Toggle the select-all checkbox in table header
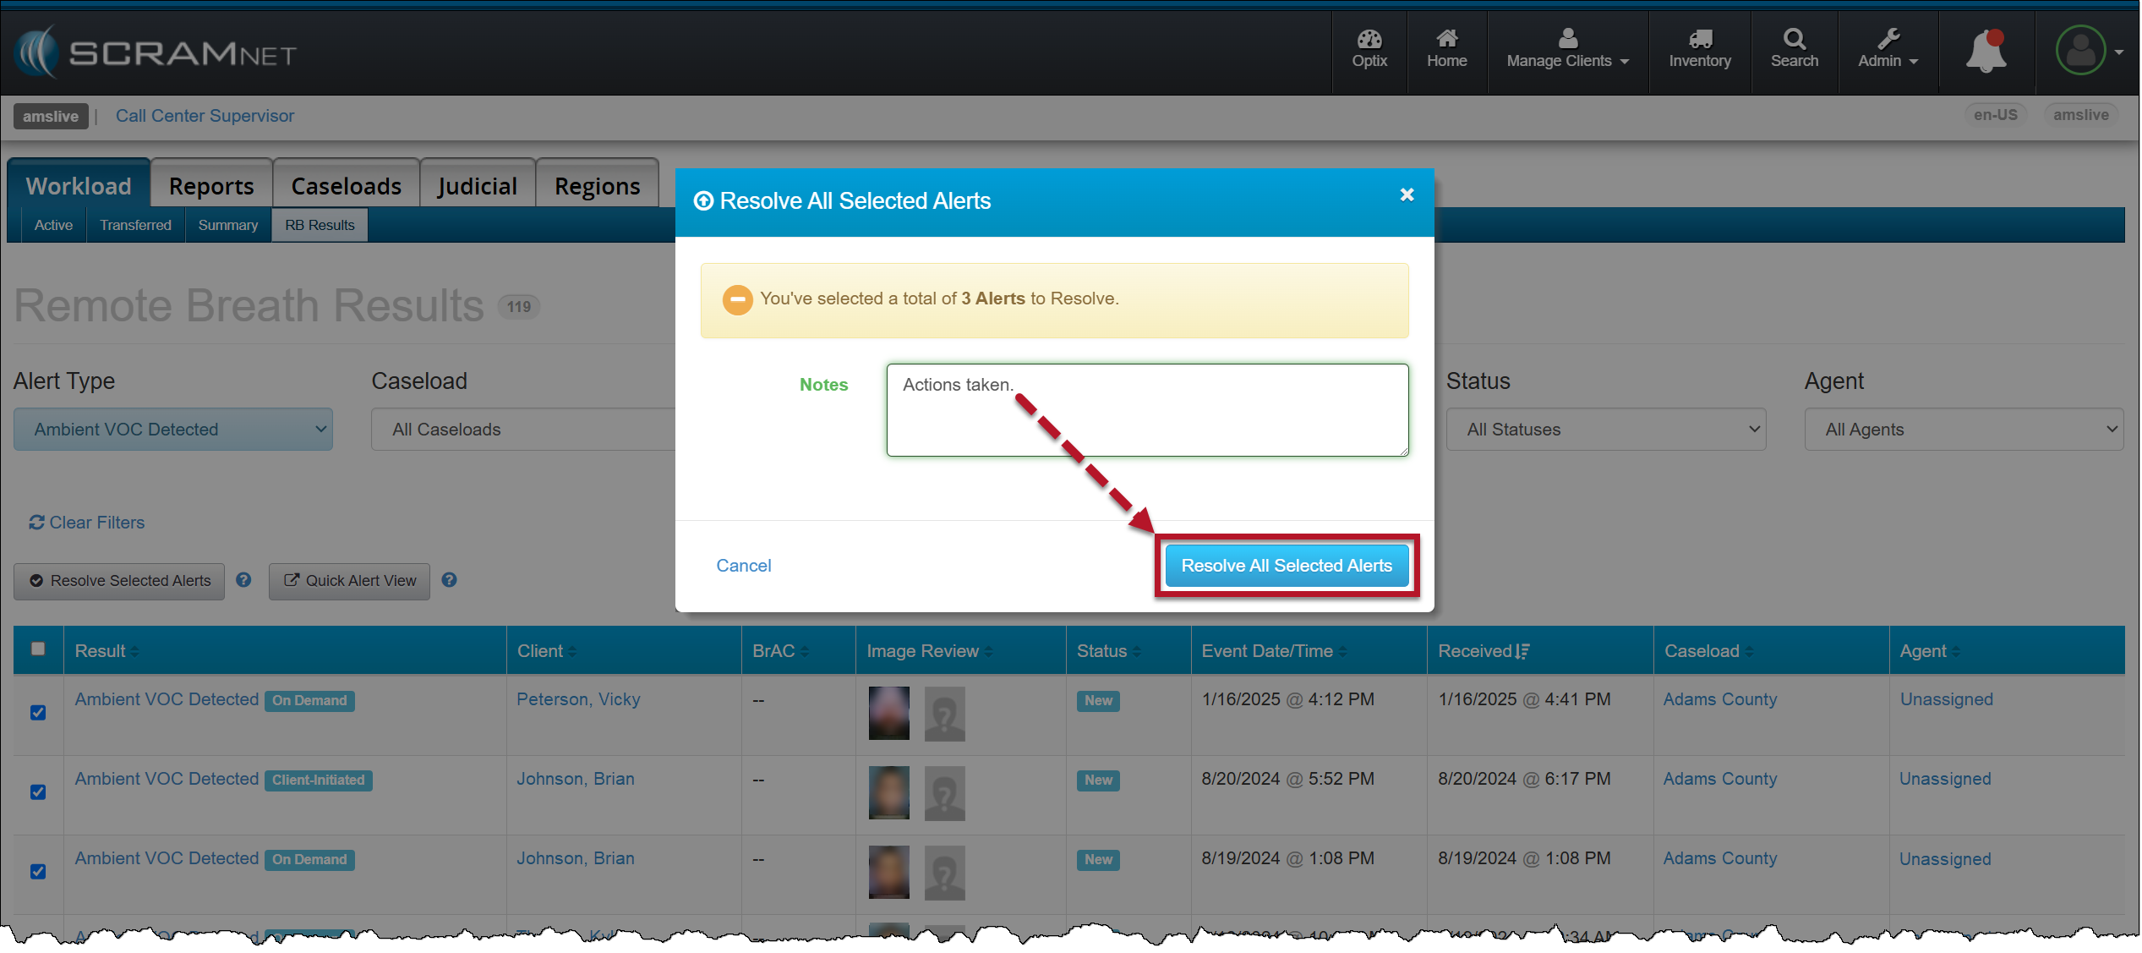 pyautogui.click(x=38, y=649)
